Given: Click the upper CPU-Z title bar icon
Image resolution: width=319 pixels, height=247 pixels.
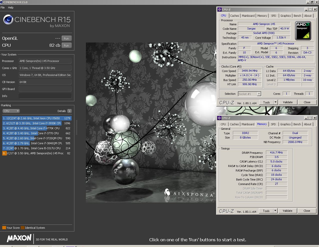Looking at the screenshot, I should pos(220,9).
